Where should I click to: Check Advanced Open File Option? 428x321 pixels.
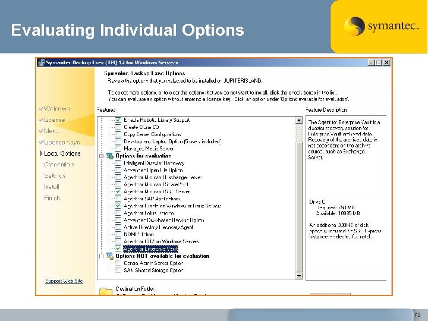(118, 171)
